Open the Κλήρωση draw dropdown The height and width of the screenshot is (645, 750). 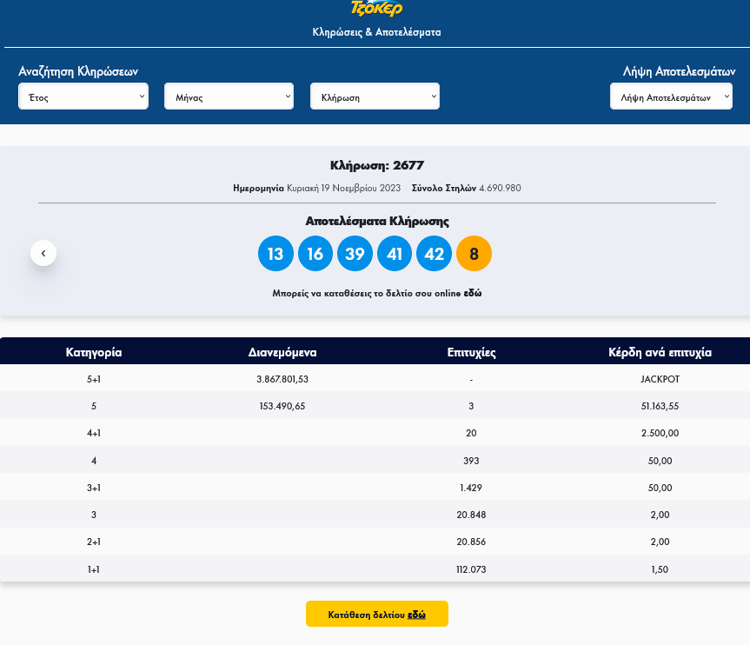click(375, 96)
